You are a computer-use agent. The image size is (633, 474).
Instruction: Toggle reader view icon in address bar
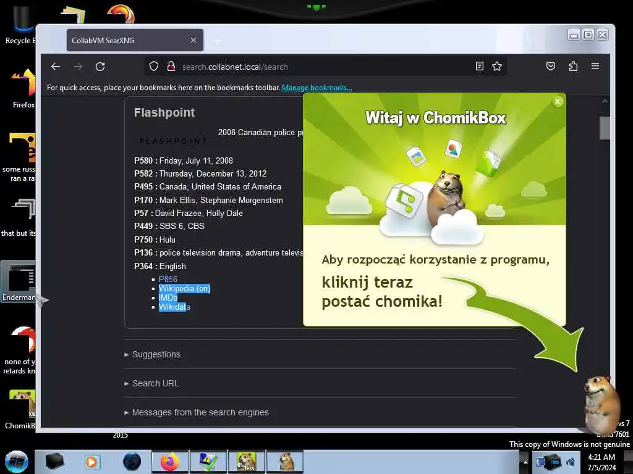click(x=479, y=66)
